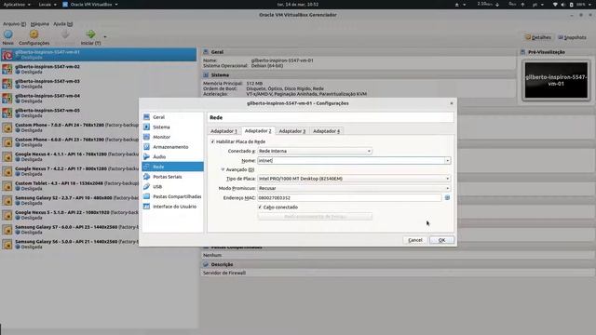Switch to the Adaptador 4 tab
The height and width of the screenshot is (335, 596).
327,131
